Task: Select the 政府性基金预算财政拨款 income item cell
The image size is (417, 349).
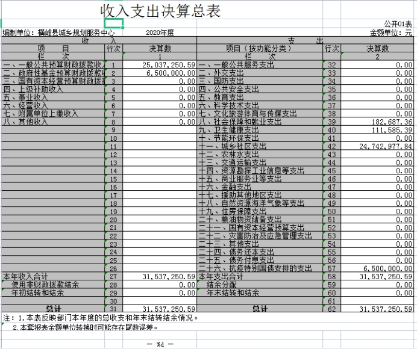Action: (53, 73)
